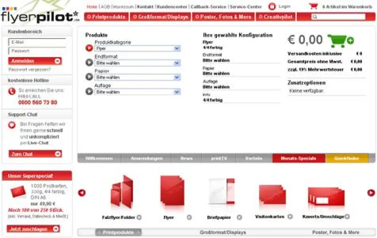Screen dimensions: 377x238
Task: Switch to the News tab
Action: pyautogui.click(x=186, y=158)
